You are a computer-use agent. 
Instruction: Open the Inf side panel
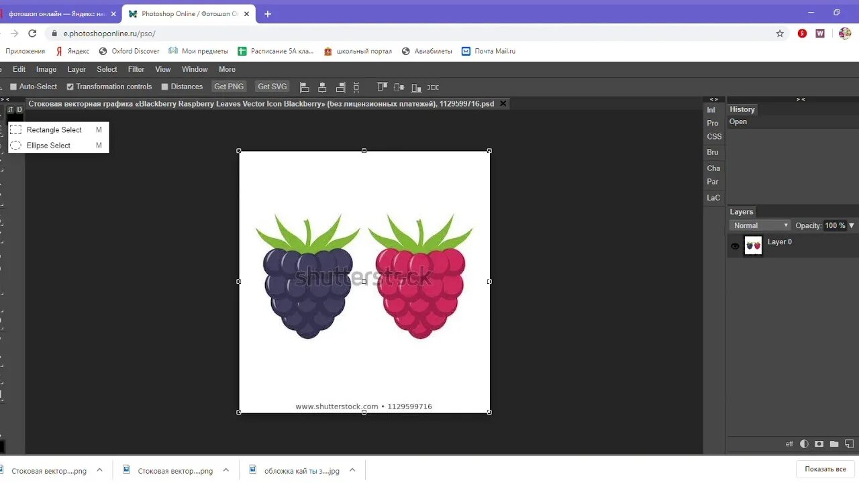point(711,110)
